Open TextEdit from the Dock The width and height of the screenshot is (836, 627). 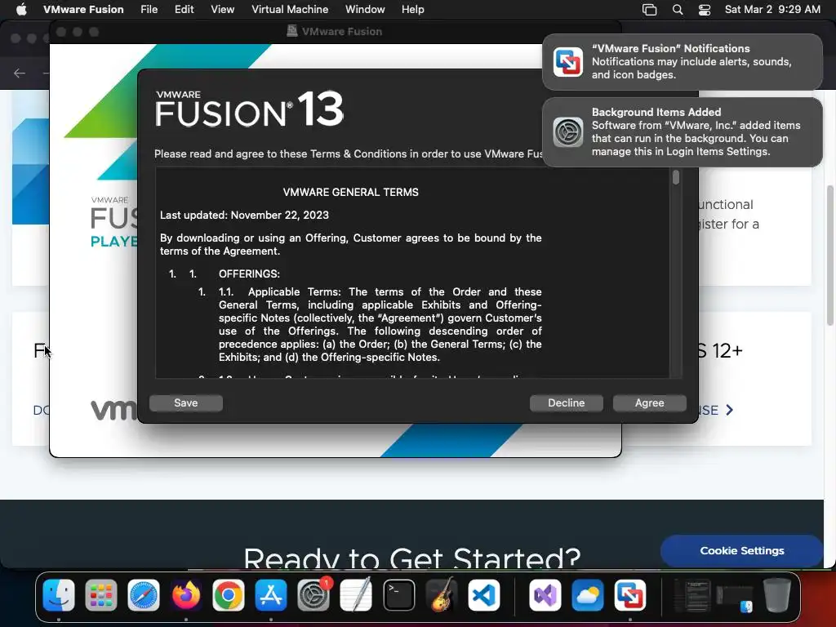coord(356,595)
